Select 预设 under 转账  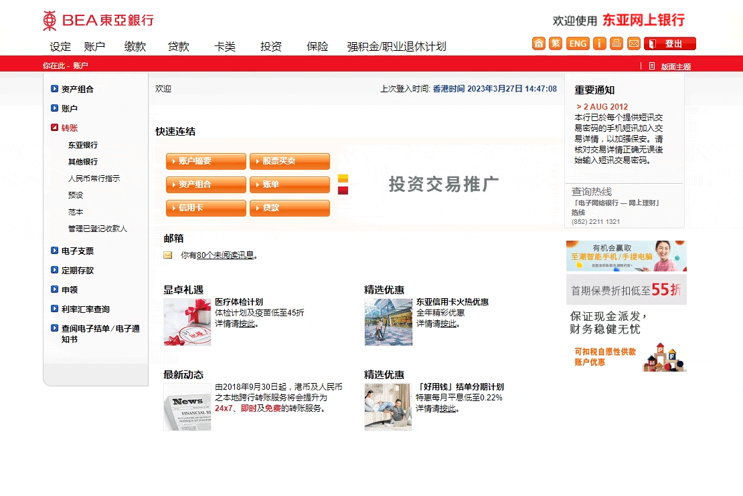[76, 195]
